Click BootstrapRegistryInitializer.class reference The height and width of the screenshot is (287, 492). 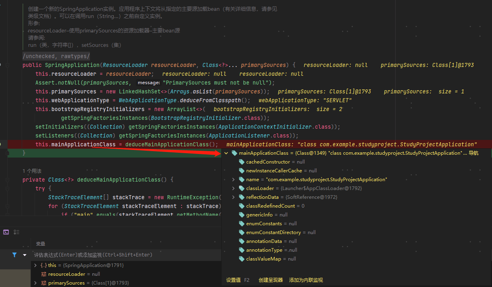pyautogui.click(x=206, y=118)
